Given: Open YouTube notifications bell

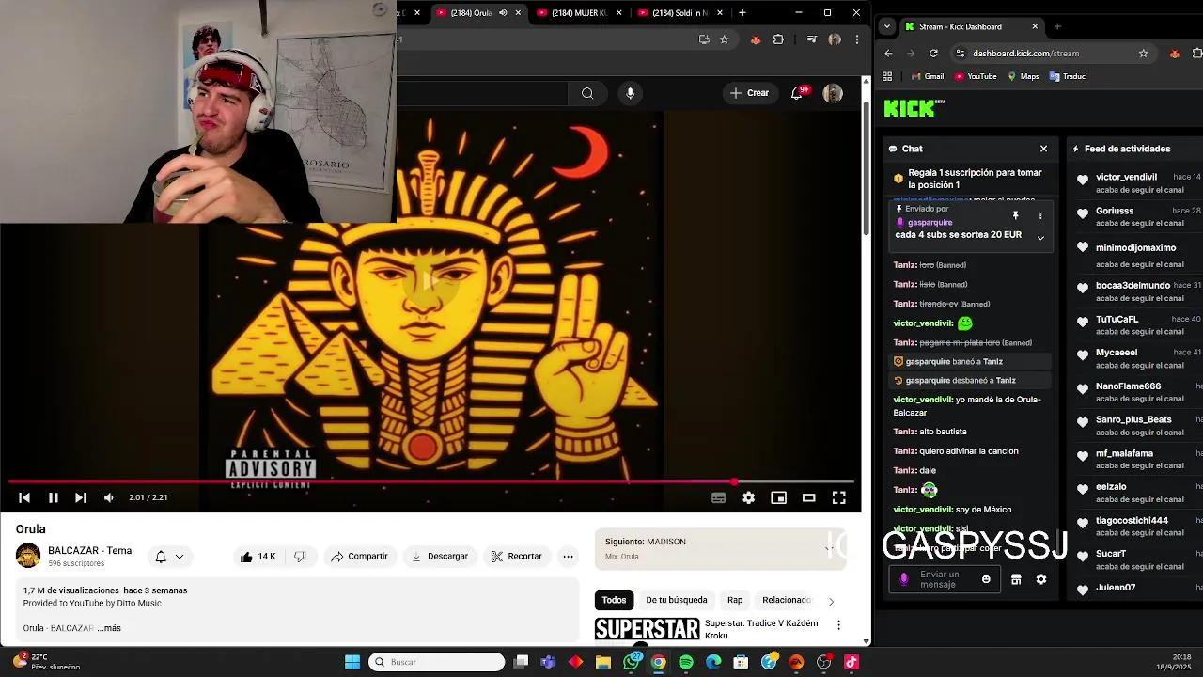Looking at the screenshot, I should pyautogui.click(x=798, y=93).
